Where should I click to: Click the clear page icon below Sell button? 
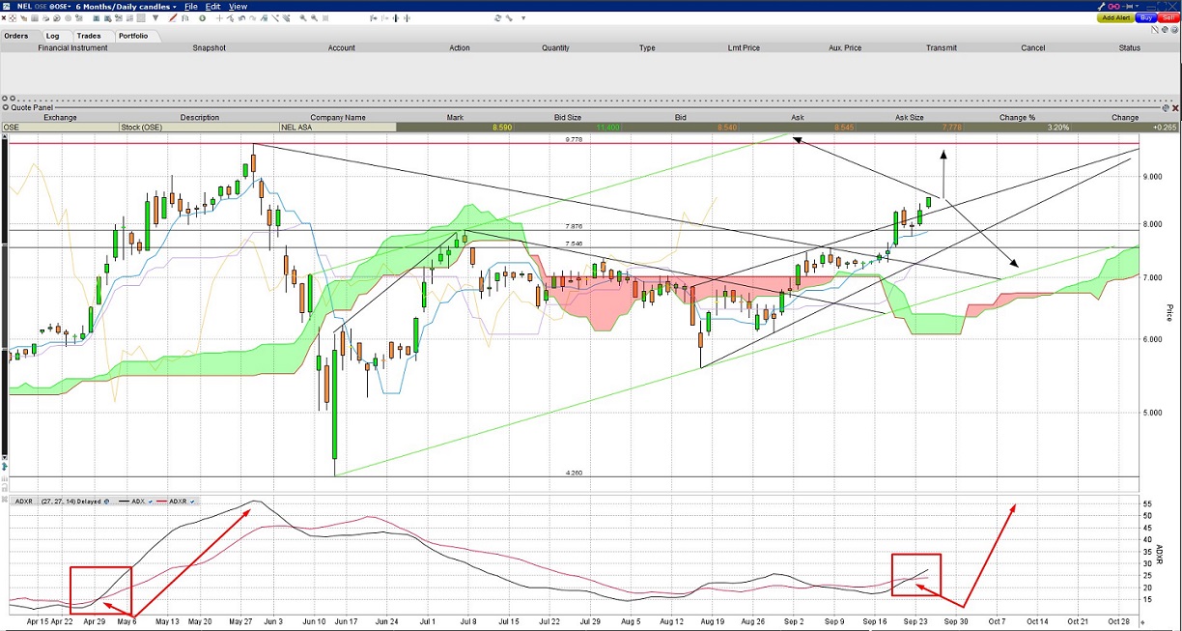1155,30
